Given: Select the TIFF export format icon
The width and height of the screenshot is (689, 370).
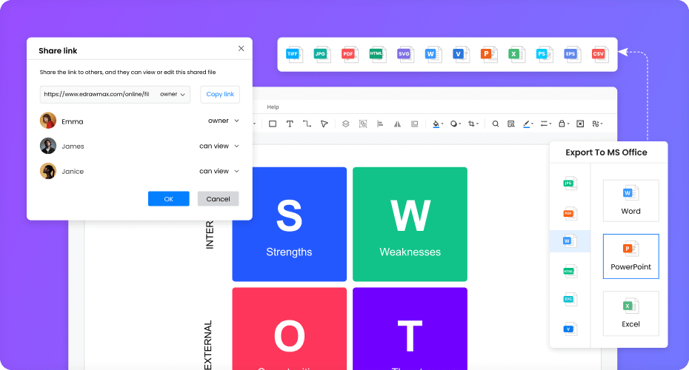Looking at the screenshot, I should 293,55.
